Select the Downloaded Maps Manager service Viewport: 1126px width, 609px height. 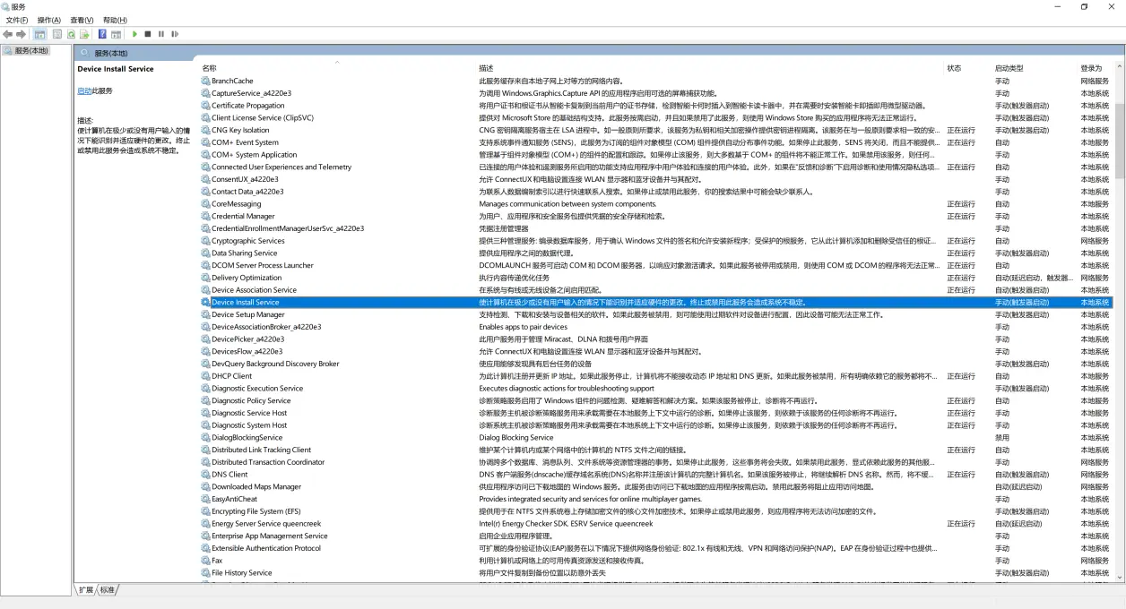[x=256, y=487]
